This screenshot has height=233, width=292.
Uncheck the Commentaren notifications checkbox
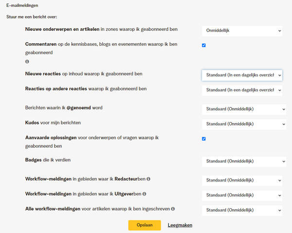[x=204, y=45]
